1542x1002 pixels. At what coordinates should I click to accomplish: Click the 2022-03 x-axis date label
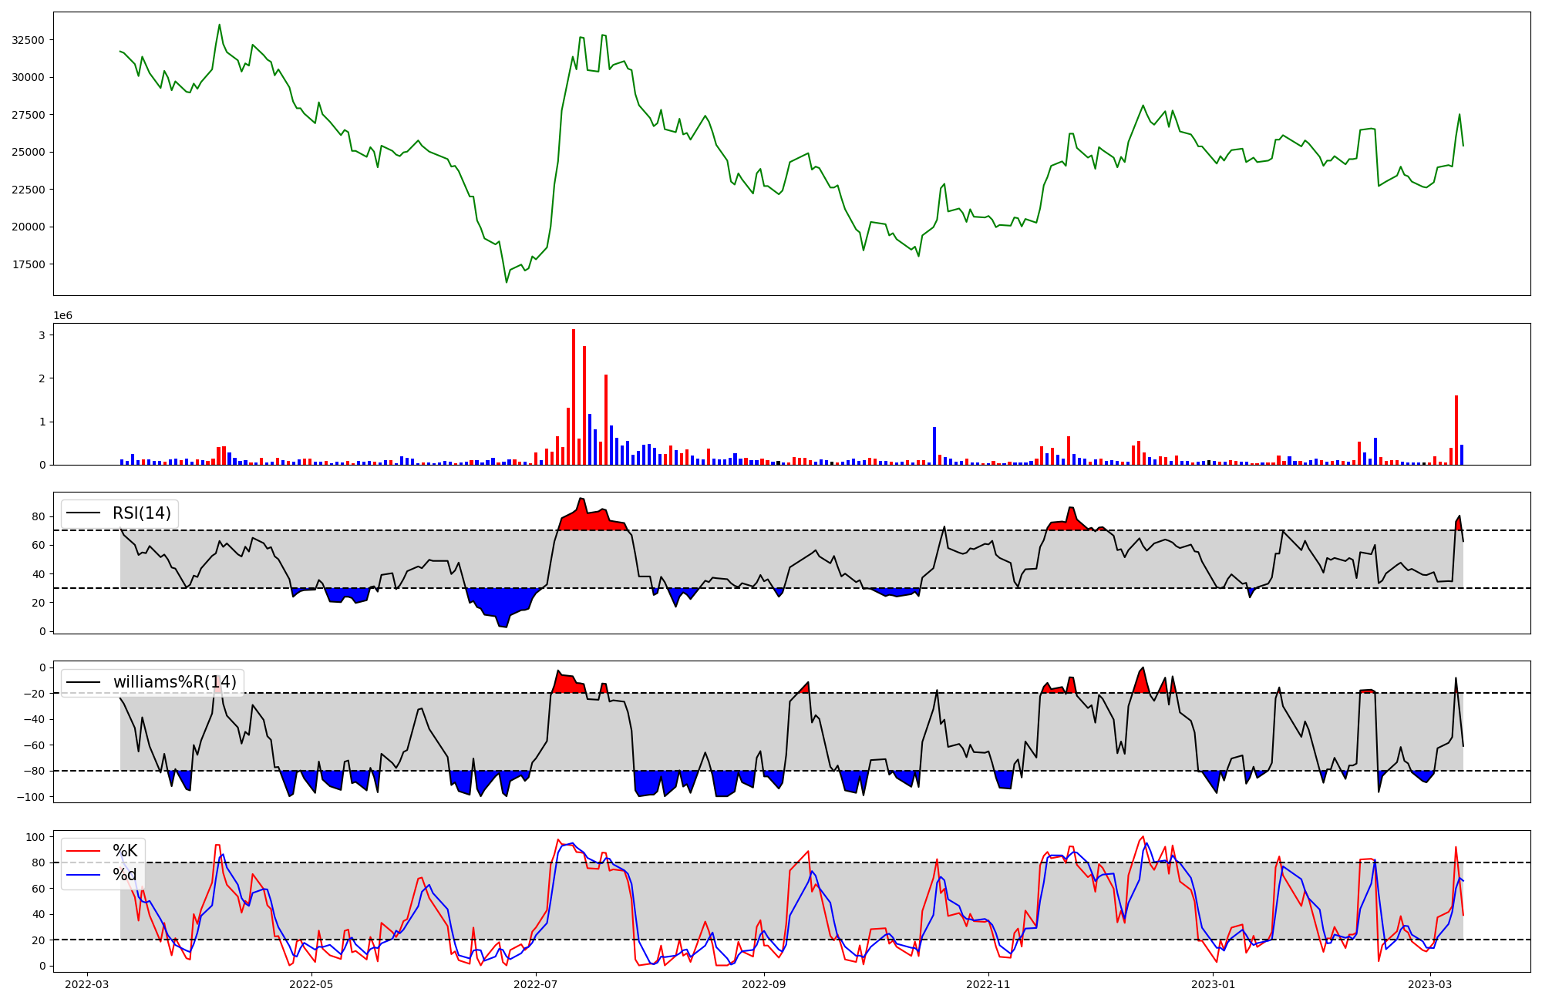point(87,984)
